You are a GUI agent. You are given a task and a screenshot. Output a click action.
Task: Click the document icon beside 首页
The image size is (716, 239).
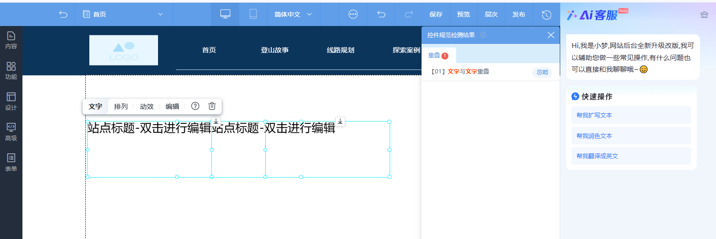pyautogui.click(x=87, y=14)
